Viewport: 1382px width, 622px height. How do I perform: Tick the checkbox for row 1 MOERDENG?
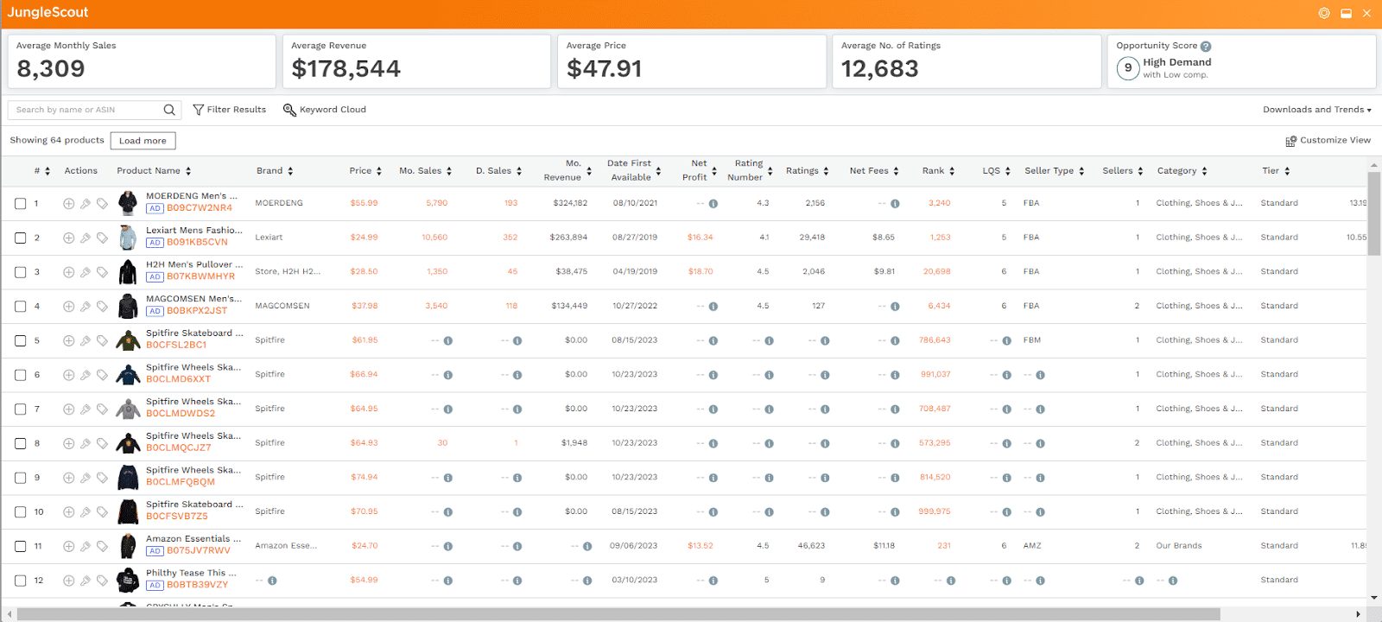[20, 204]
